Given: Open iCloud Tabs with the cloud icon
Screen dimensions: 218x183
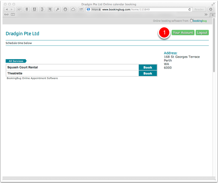Looking at the screenshot, I should point(73,10).
